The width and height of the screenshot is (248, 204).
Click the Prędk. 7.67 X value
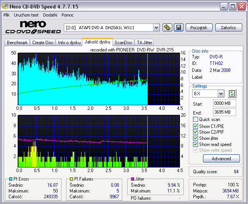pyautogui.click(x=233, y=197)
